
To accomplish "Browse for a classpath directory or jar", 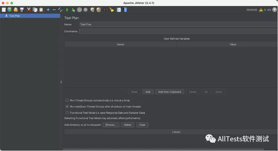I will [x=111, y=125].
